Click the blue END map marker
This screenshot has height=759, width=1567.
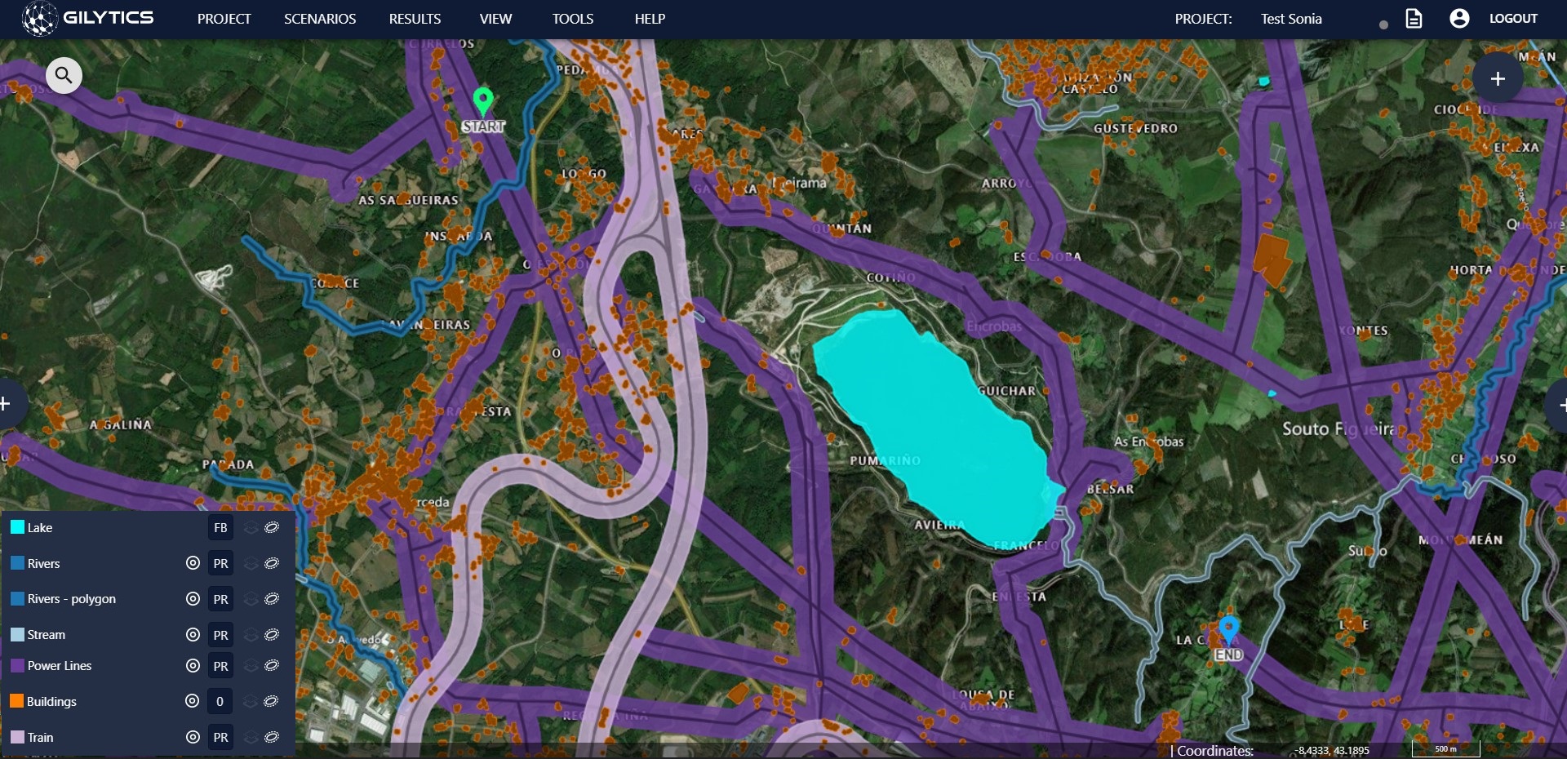click(1228, 630)
